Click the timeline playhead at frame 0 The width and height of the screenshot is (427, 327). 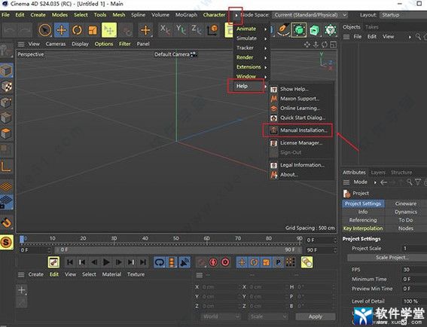[x=22, y=239]
